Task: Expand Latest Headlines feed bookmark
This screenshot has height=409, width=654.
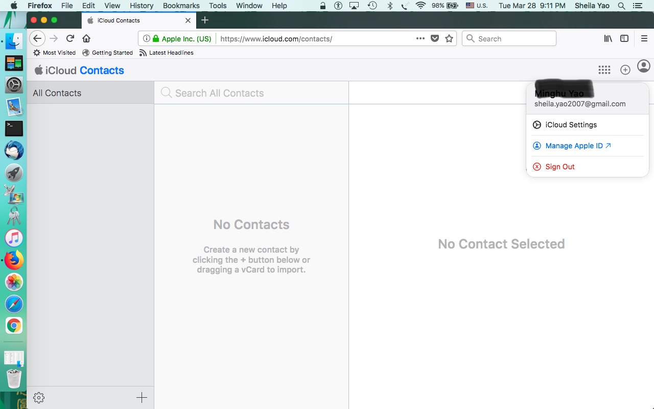Action: (166, 53)
